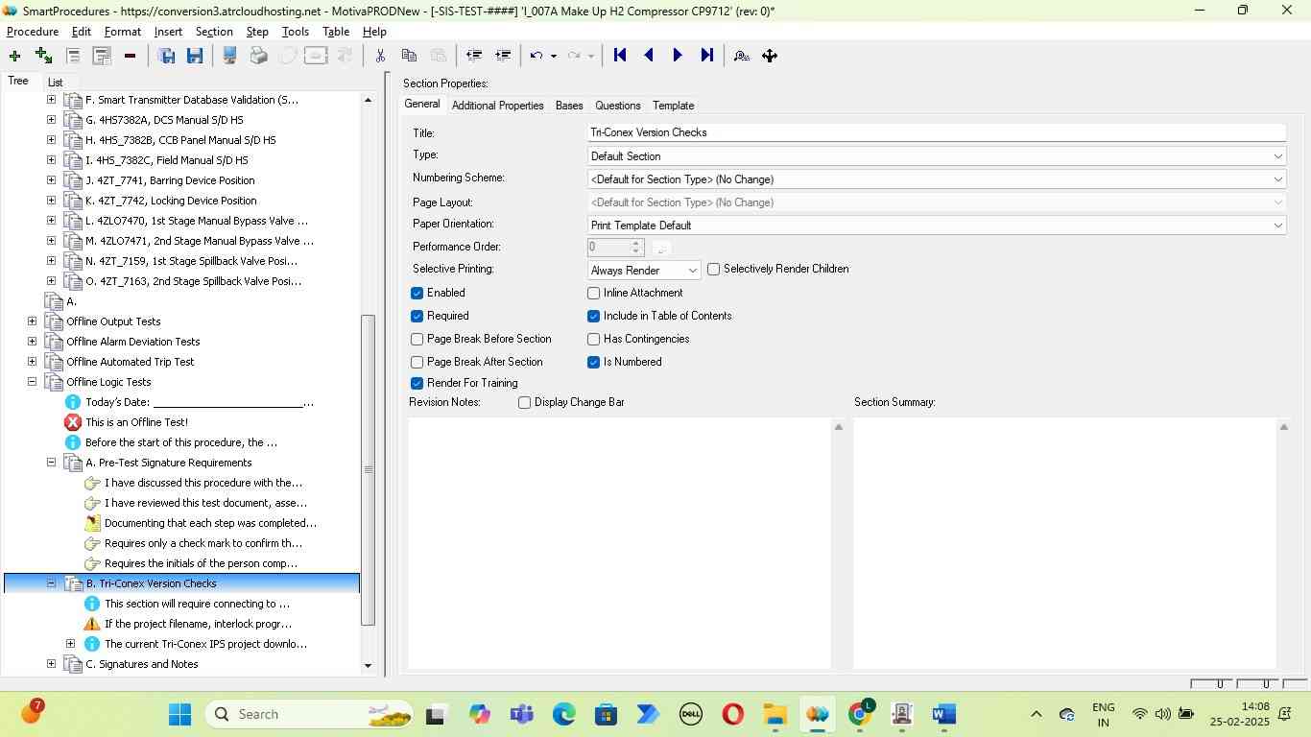Open File Explorer from the taskbar
Screen dimensions: 1311x737
(x=775, y=714)
